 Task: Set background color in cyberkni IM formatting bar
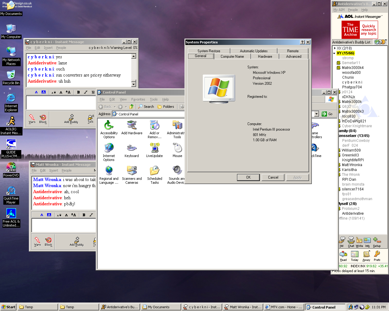click(43, 92)
